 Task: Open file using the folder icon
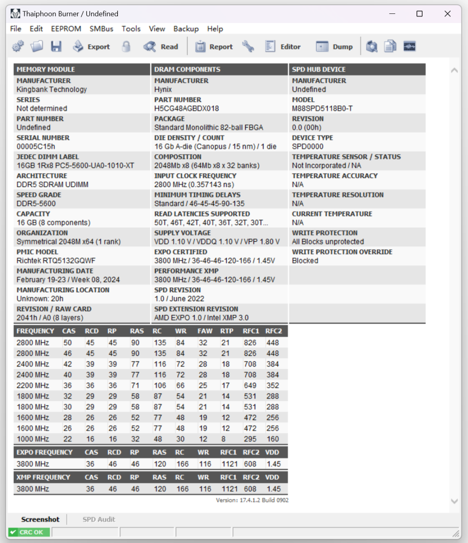37,46
